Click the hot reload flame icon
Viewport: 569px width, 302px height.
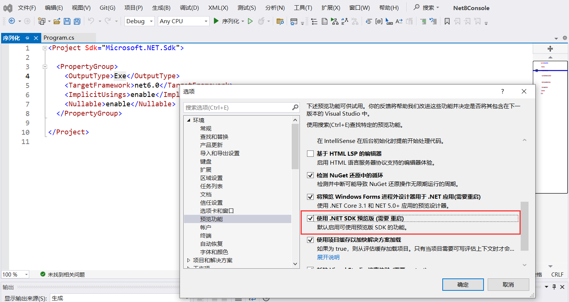(x=261, y=21)
